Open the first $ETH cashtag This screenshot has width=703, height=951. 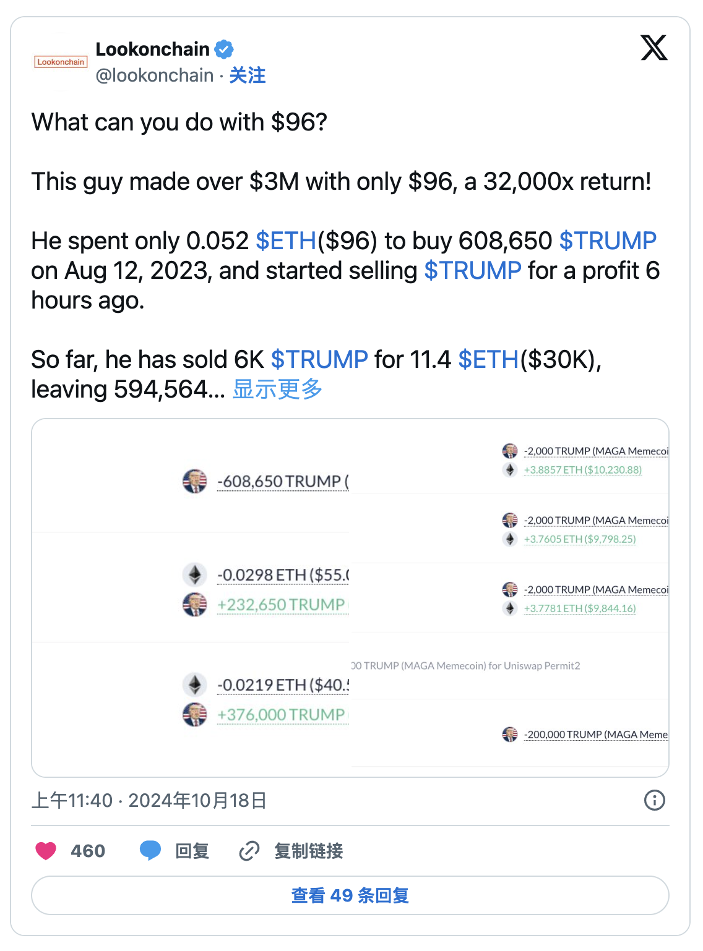pyautogui.click(x=286, y=241)
